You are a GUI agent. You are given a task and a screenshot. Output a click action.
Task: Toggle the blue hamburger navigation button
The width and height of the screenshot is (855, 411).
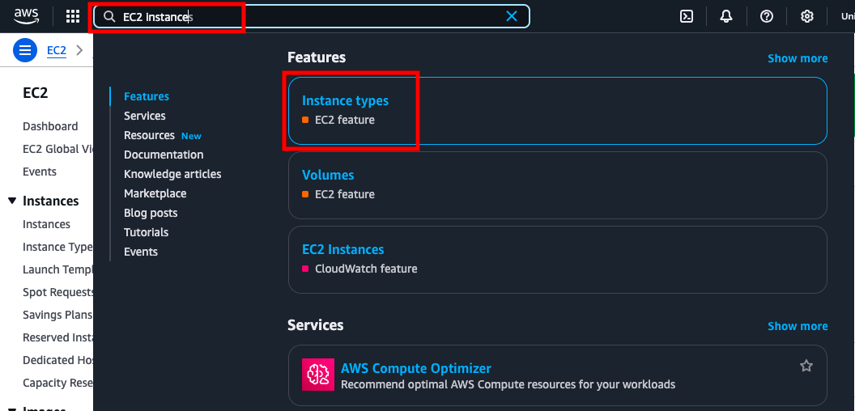pyautogui.click(x=24, y=51)
